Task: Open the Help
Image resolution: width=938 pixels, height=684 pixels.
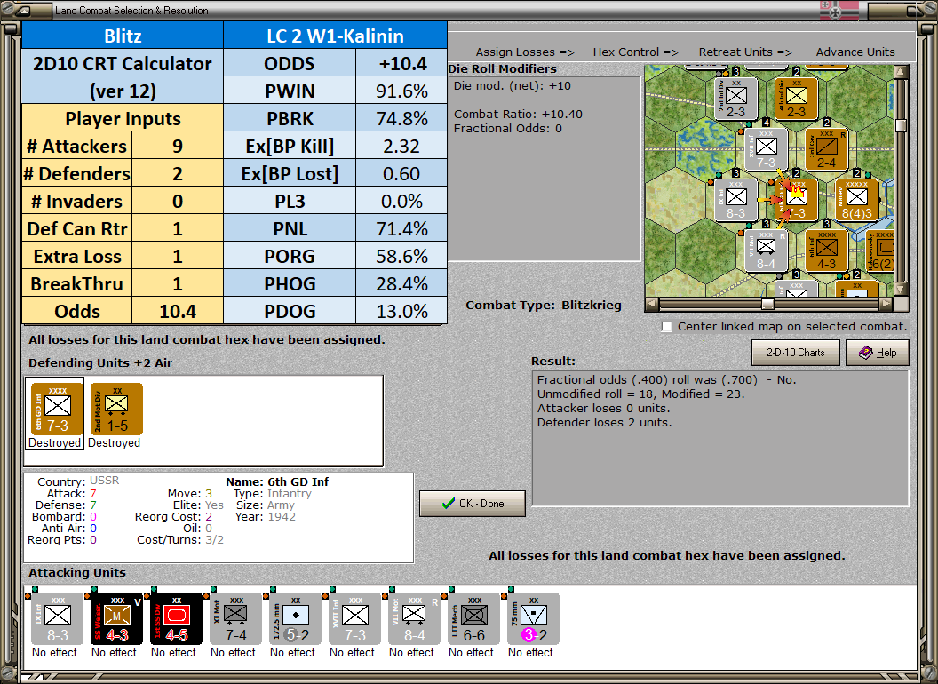Action: coord(878,353)
